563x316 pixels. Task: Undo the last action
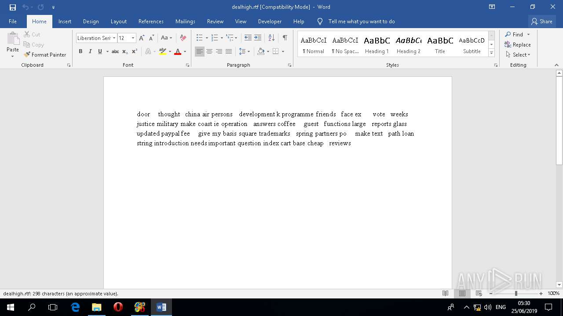click(x=25, y=7)
